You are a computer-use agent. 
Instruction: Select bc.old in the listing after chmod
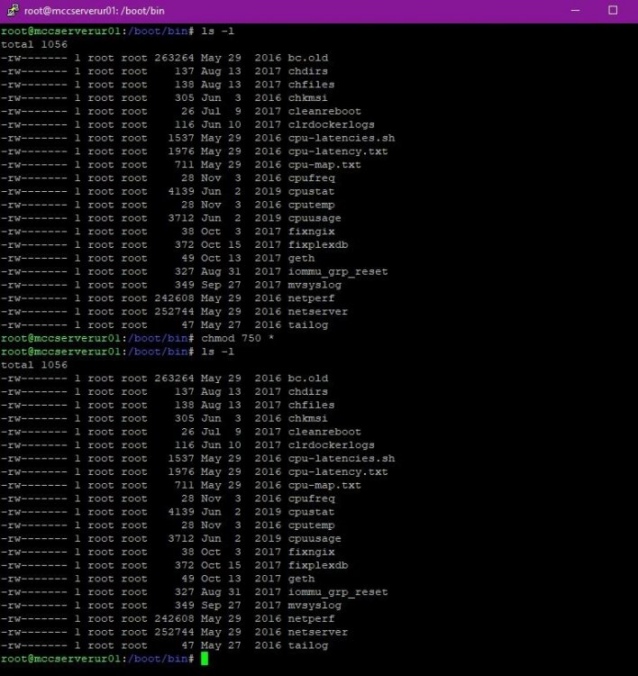308,378
